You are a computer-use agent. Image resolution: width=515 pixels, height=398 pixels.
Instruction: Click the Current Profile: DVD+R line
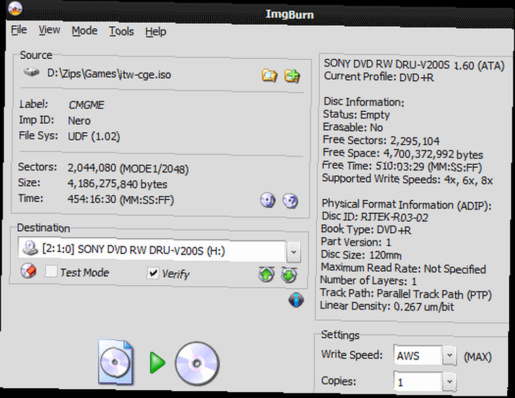tap(379, 77)
